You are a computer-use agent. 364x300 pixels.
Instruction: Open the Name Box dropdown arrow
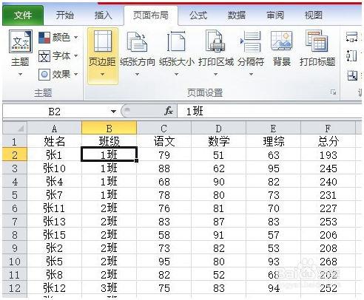pos(113,112)
